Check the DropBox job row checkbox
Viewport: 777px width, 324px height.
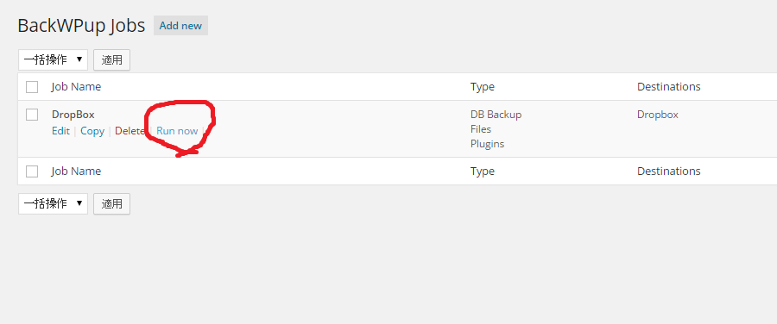click(x=32, y=115)
